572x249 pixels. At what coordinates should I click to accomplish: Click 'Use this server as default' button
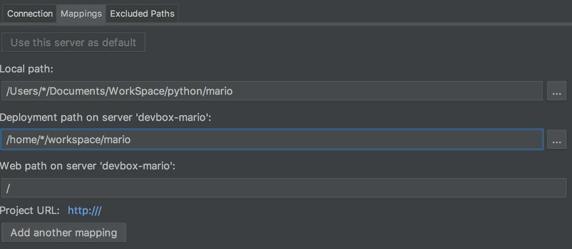click(73, 42)
